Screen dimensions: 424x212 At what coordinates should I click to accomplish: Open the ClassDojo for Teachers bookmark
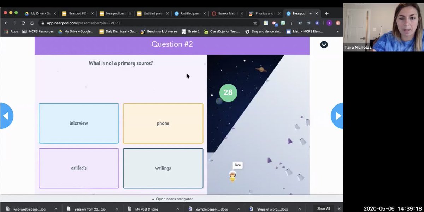[222, 31]
